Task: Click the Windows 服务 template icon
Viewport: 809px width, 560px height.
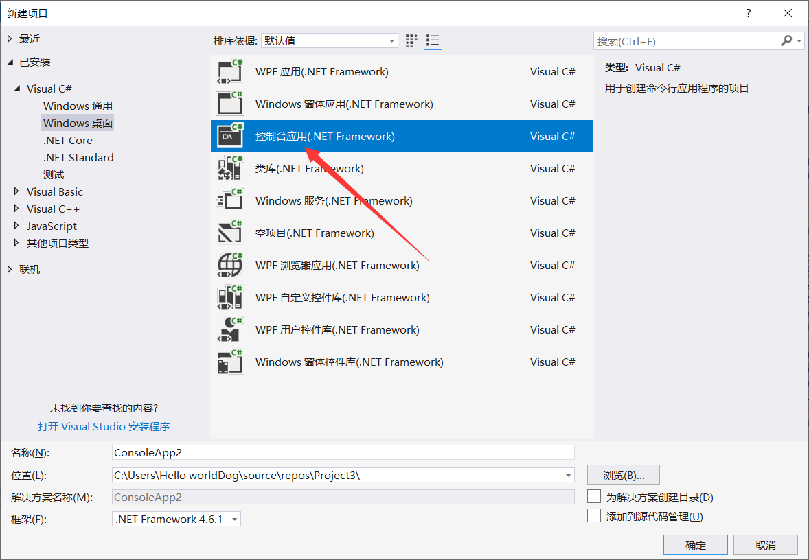Action: tap(229, 200)
